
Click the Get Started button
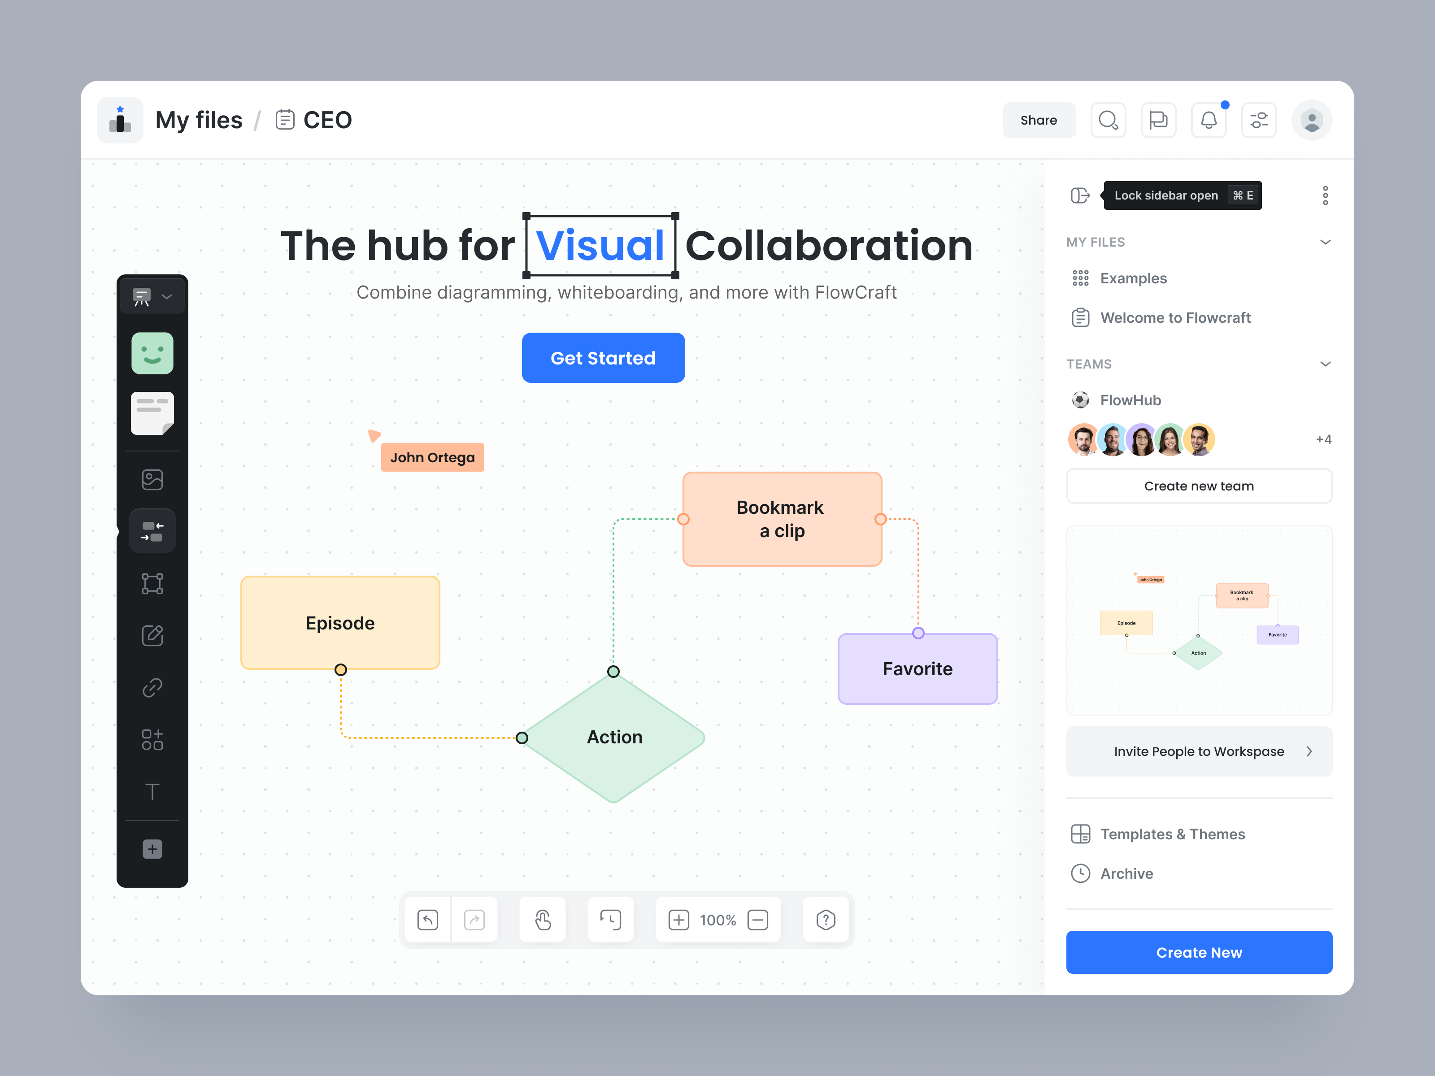coord(603,357)
